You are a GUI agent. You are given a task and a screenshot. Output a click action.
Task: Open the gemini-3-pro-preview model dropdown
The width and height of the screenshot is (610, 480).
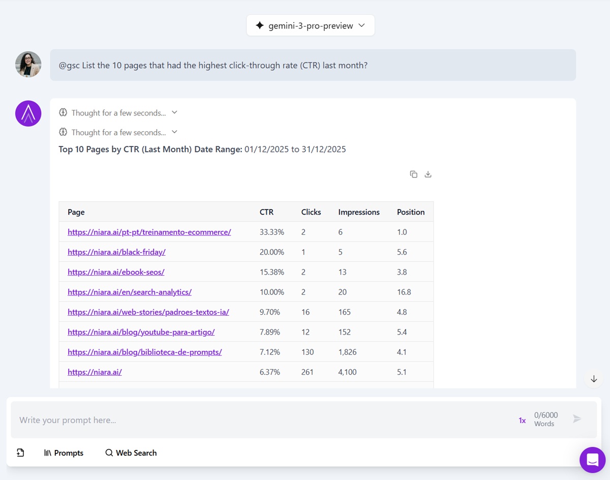click(x=311, y=25)
